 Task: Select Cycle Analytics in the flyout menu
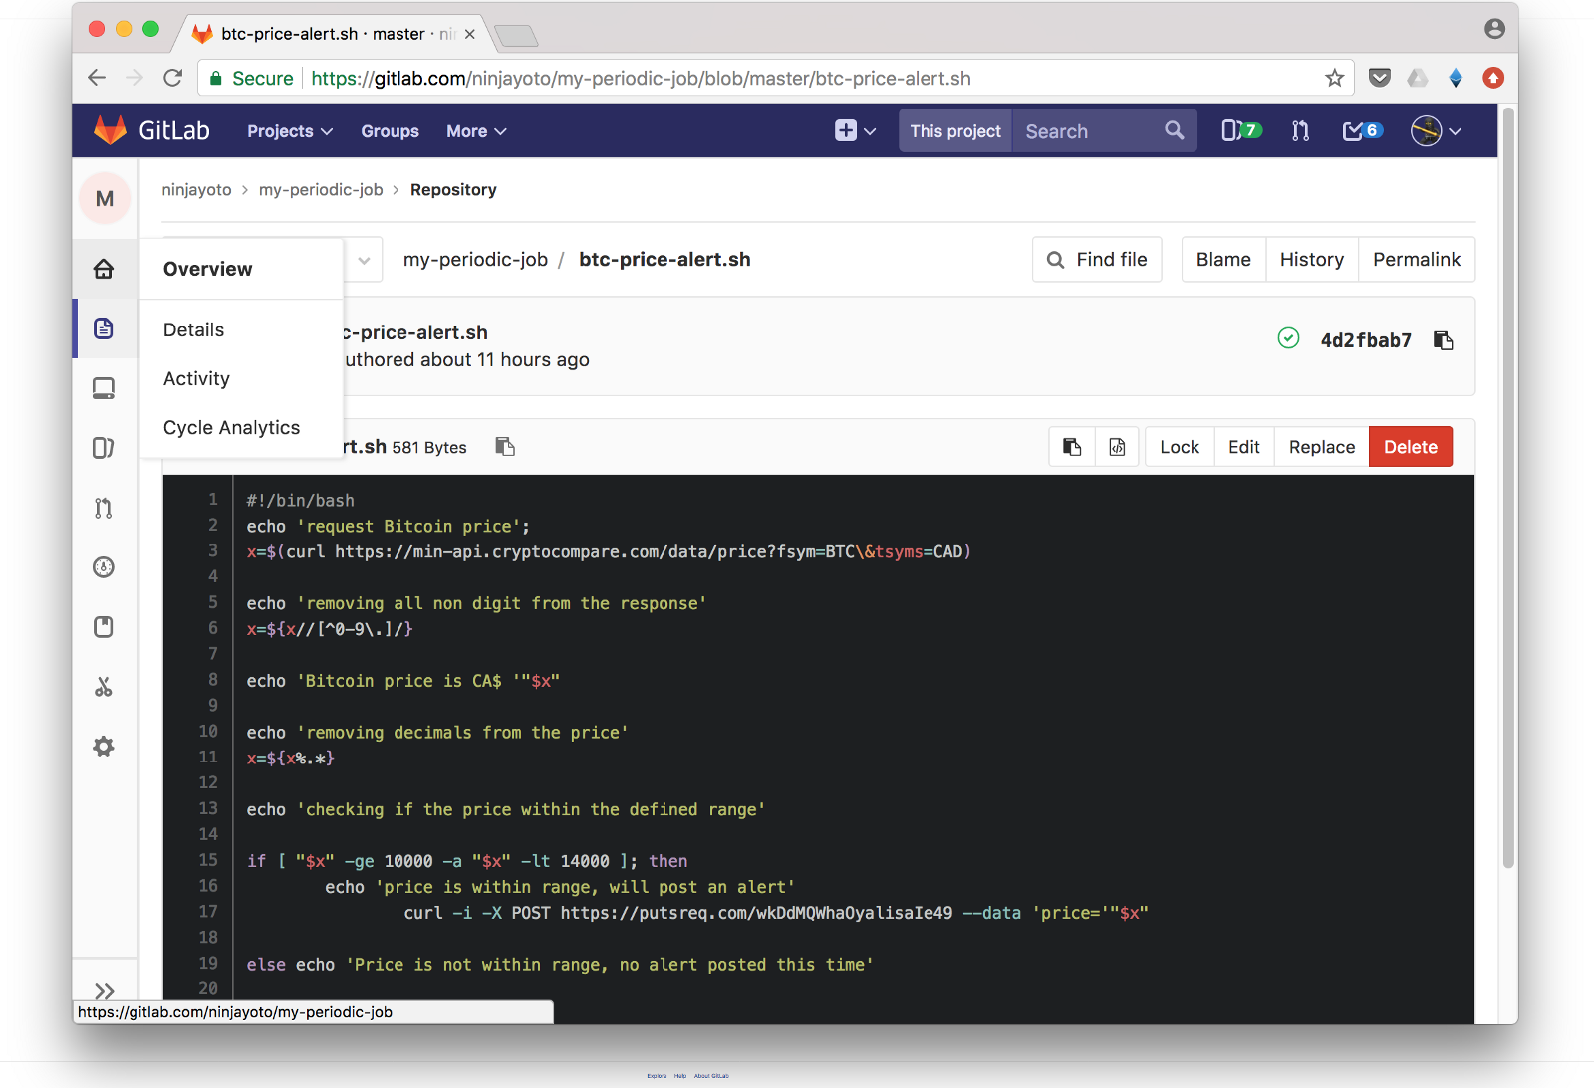pyautogui.click(x=231, y=427)
